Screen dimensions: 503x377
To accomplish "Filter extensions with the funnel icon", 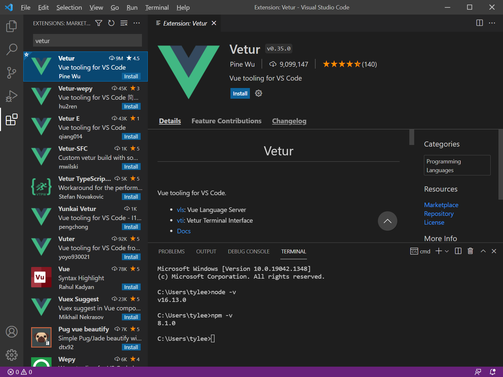I will pos(99,23).
